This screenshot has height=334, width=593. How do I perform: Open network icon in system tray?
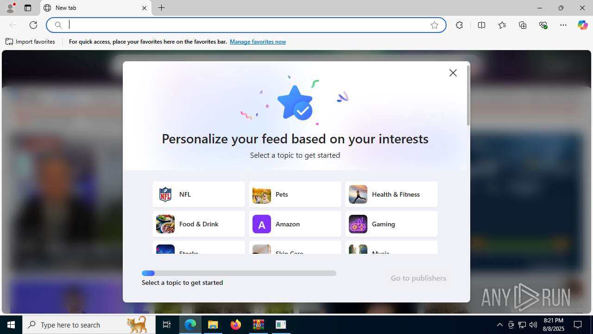pyautogui.click(x=522, y=325)
